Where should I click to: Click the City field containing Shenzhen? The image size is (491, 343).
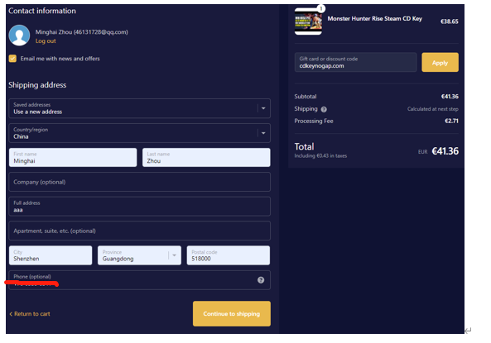click(x=51, y=255)
